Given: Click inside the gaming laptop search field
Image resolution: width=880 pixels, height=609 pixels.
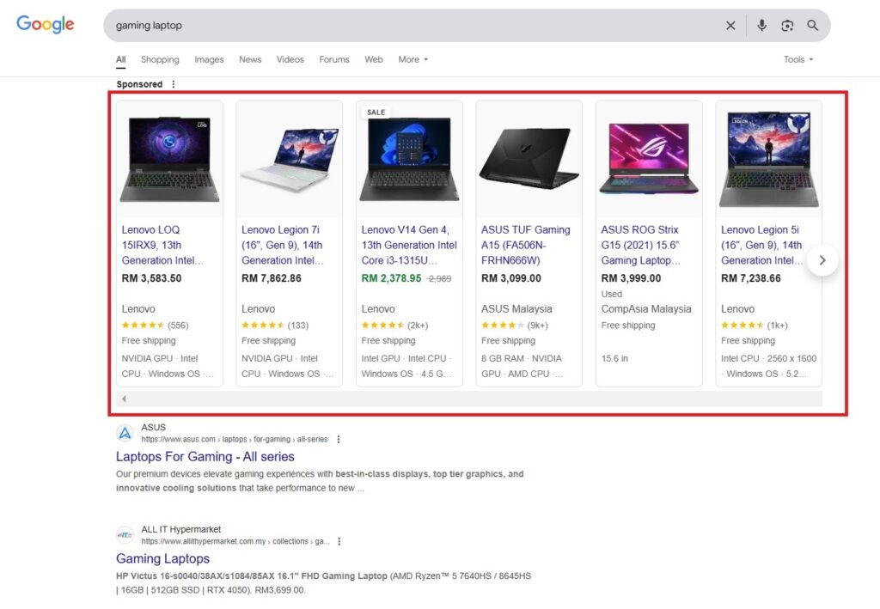Looking at the screenshot, I should click(x=344, y=25).
